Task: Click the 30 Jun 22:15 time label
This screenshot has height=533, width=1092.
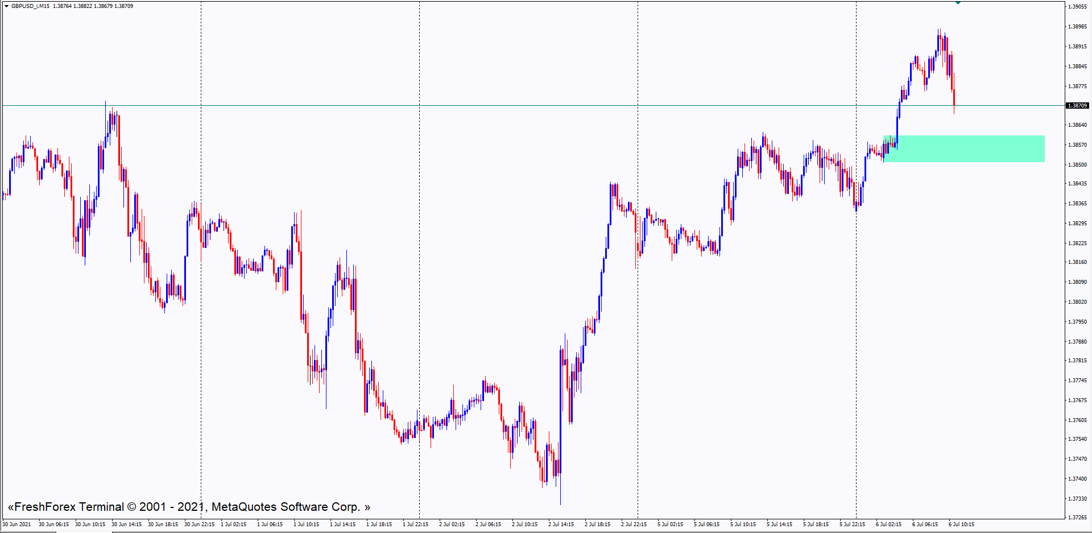Action: [199, 524]
